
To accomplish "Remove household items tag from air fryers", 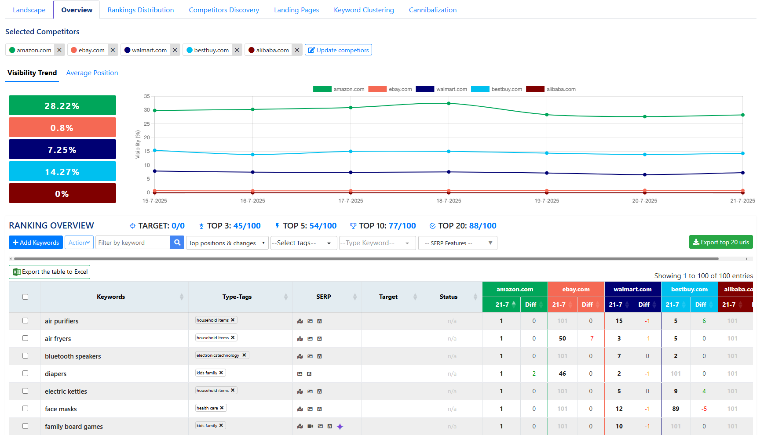I will [x=233, y=337].
